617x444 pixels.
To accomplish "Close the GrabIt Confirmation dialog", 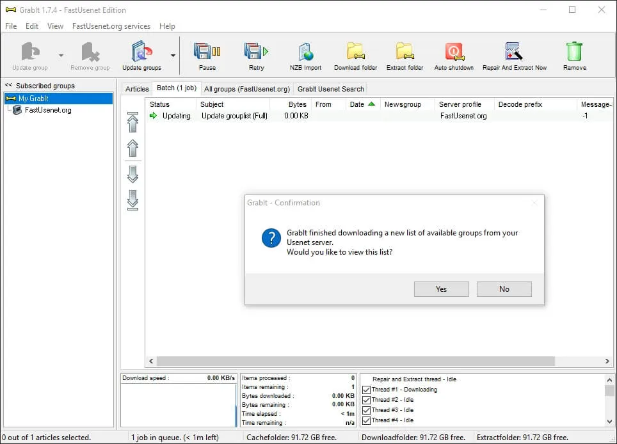I will (534, 203).
